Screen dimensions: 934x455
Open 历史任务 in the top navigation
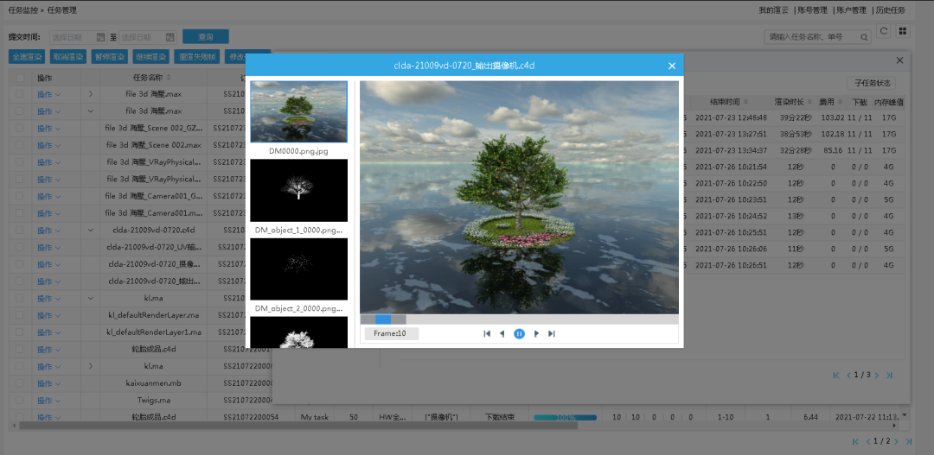pyautogui.click(x=889, y=10)
